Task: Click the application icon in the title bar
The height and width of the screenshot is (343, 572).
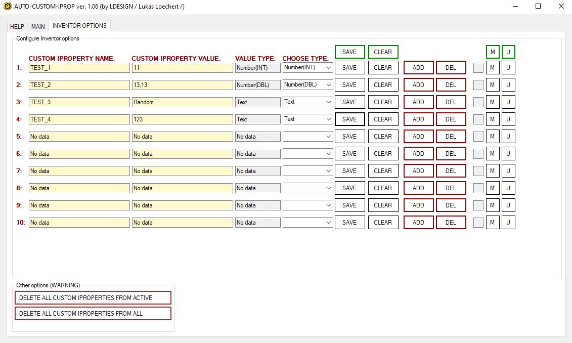Action: click(7, 6)
